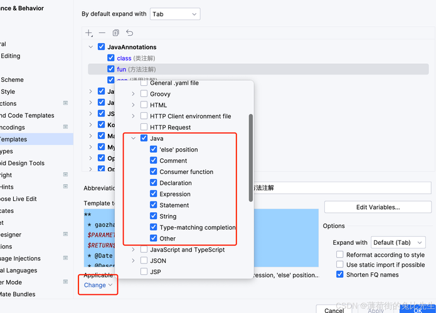
Task: Toggle Shorten FQ names checkbox
Action: [340, 275]
